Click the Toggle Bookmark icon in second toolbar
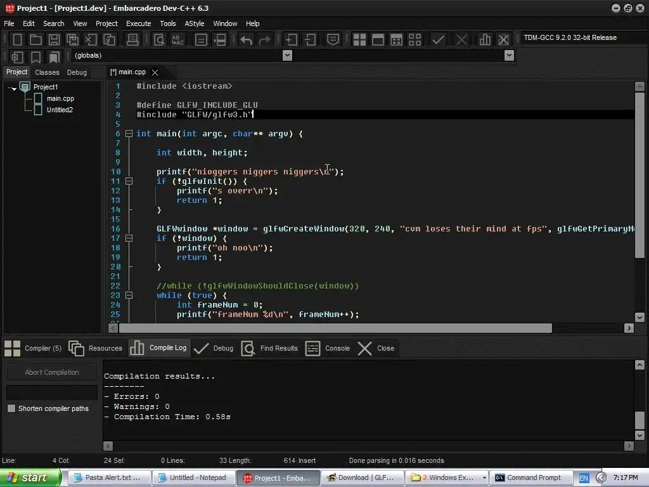The image size is (649, 487). point(35,56)
